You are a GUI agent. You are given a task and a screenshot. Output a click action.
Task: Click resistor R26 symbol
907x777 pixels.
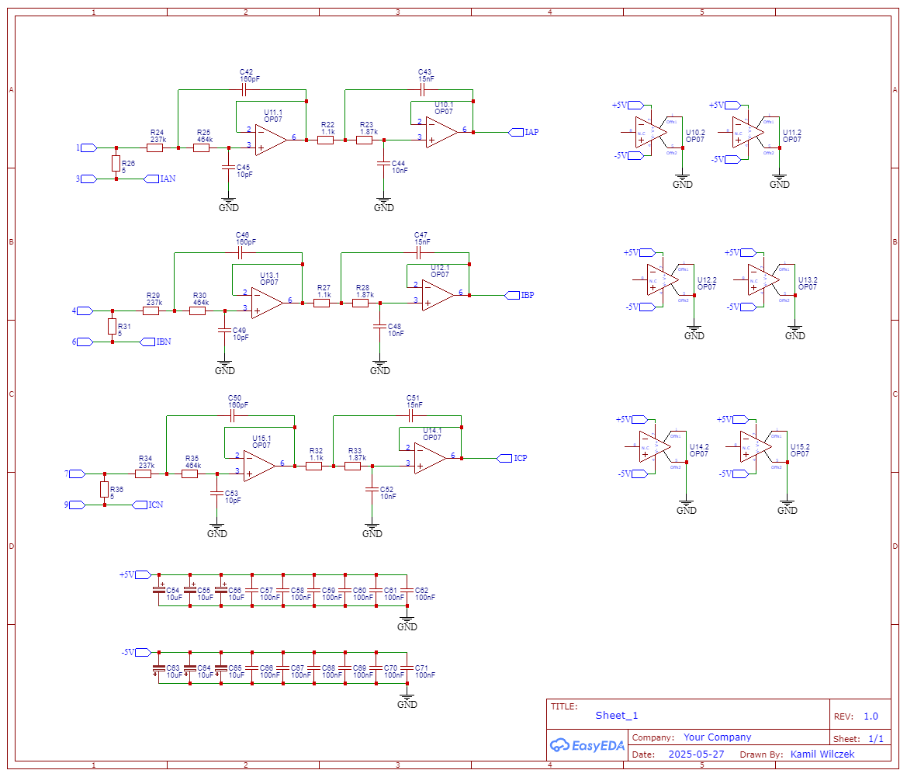pyautogui.click(x=116, y=163)
